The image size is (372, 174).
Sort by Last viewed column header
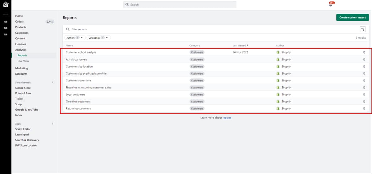pyautogui.click(x=240, y=46)
